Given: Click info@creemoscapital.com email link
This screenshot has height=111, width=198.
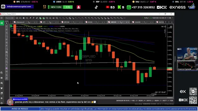Looking at the screenshot, I should [x=19, y=6].
